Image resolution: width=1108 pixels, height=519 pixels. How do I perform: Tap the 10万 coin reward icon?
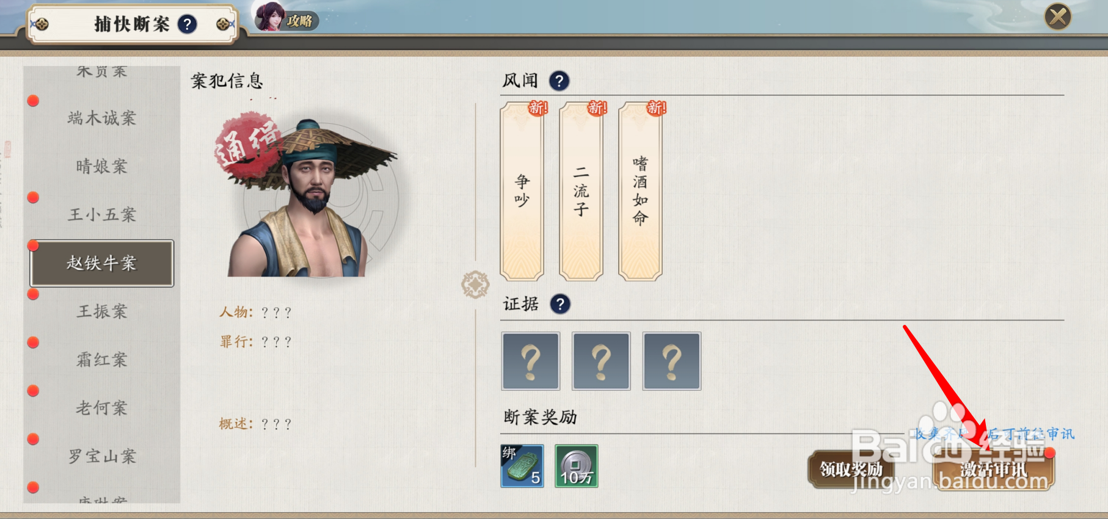click(577, 466)
